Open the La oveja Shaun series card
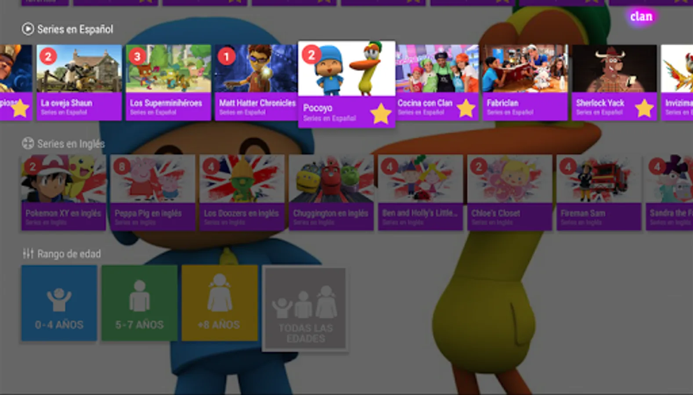Image resolution: width=693 pixels, height=395 pixels. tap(79, 83)
